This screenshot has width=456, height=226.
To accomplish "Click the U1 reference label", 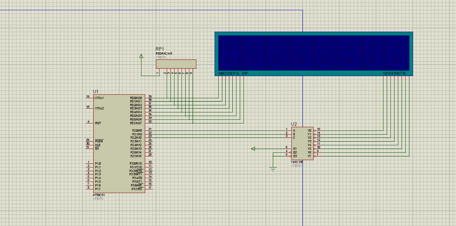I will point(95,92).
